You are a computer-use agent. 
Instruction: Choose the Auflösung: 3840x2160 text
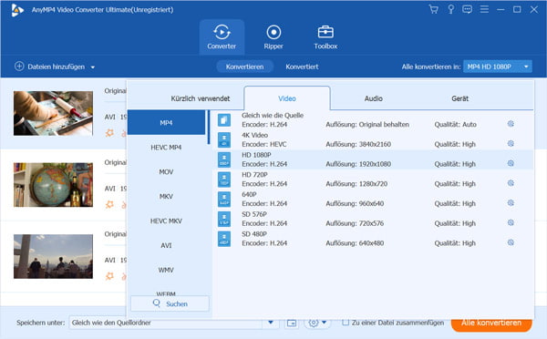point(358,144)
